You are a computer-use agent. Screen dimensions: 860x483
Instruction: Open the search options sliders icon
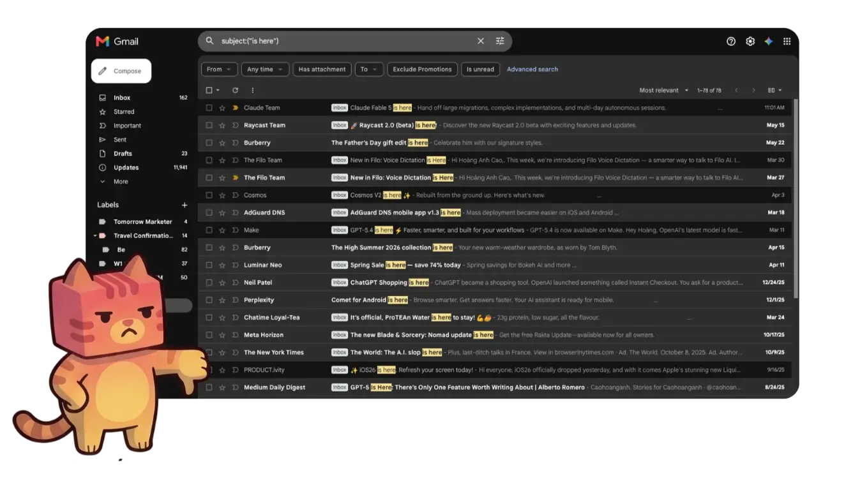[x=500, y=41]
